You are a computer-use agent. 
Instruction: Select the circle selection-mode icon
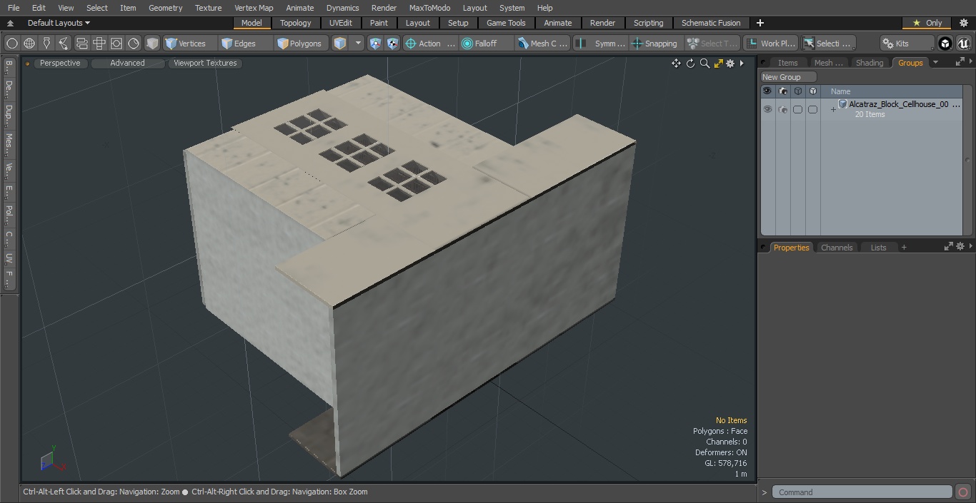12,44
